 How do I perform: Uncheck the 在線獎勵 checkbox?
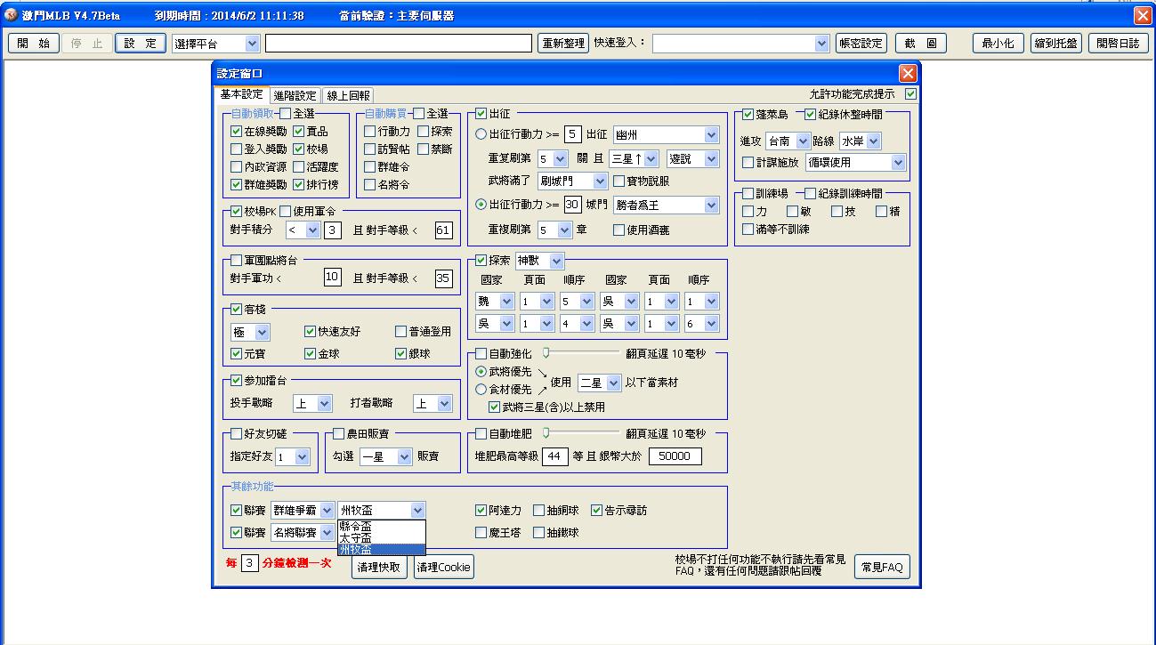click(x=236, y=132)
